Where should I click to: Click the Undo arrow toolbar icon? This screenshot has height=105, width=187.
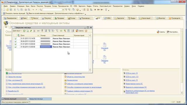33,10
